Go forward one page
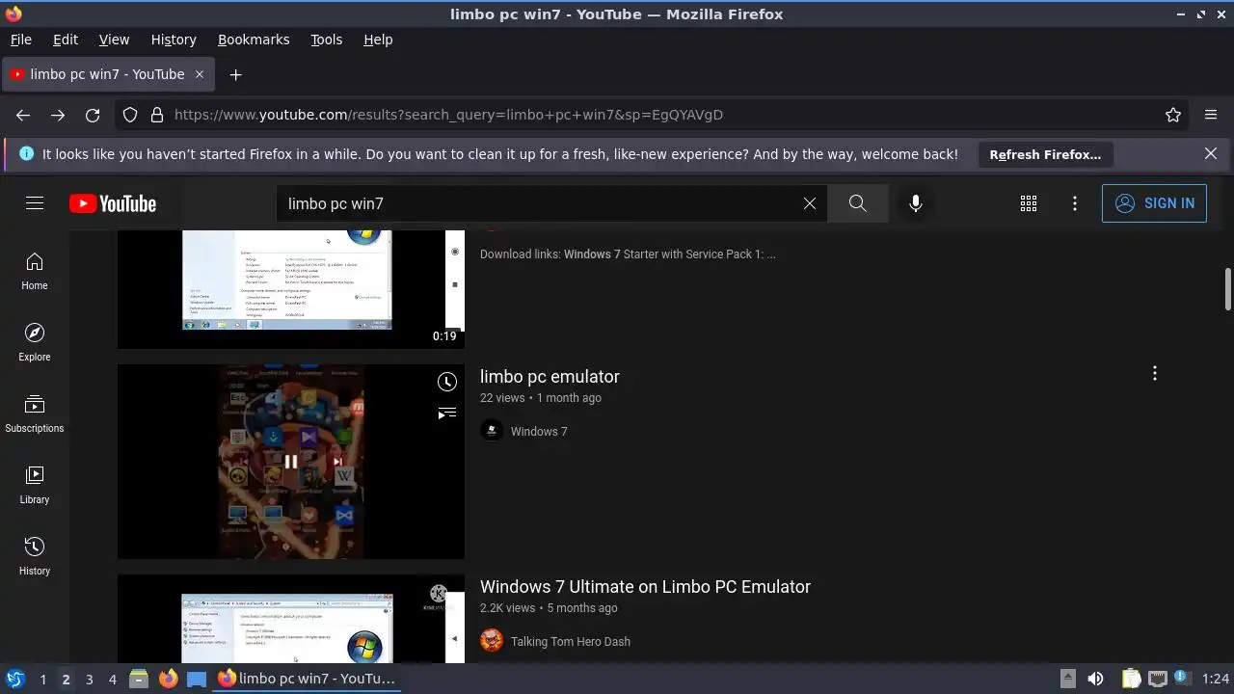Image resolution: width=1234 pixels, height=694 pixels. click(x=58, y=115)
